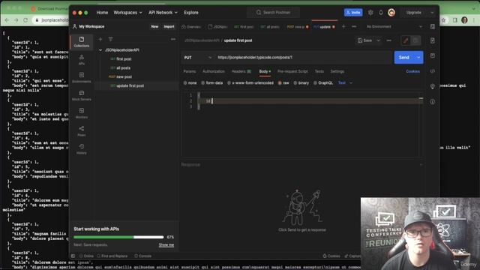Collapse the JSONplaceholderAPI collection

[x=100, y=50]
